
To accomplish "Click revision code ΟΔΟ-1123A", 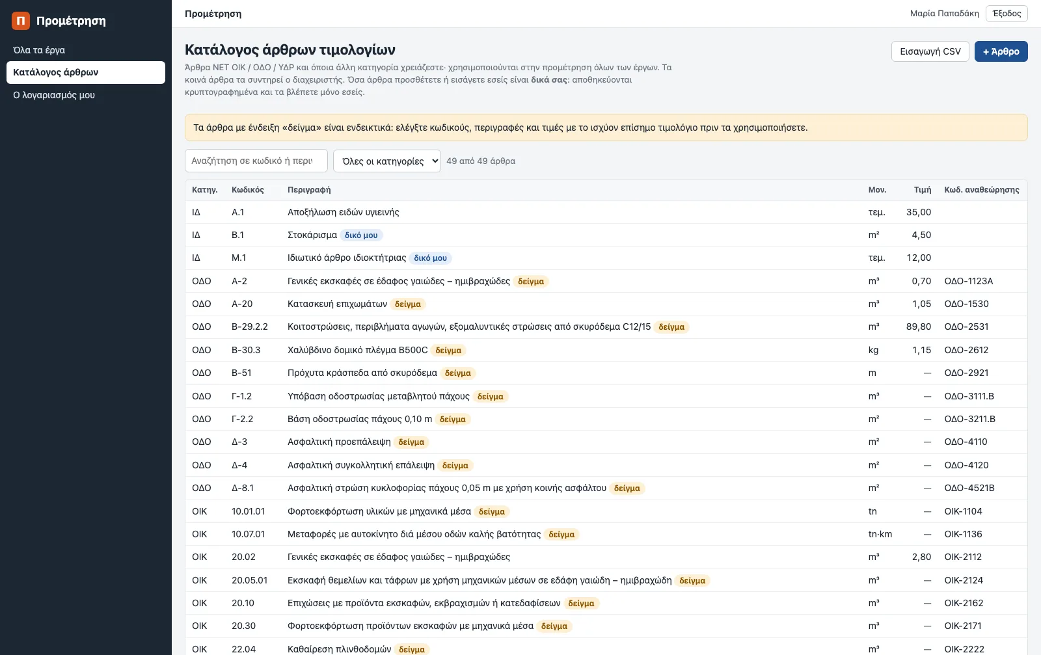I will pos(969,281).
